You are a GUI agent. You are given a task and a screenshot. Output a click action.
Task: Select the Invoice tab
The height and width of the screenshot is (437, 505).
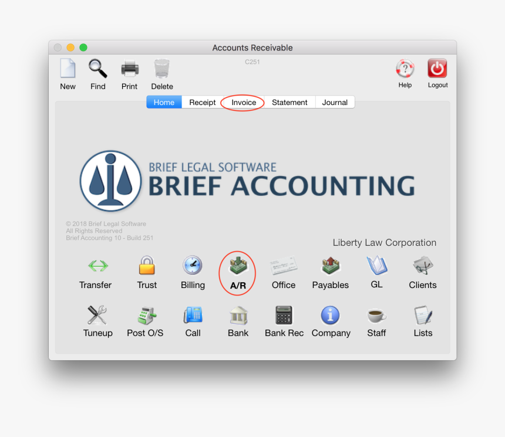[244, 102]
